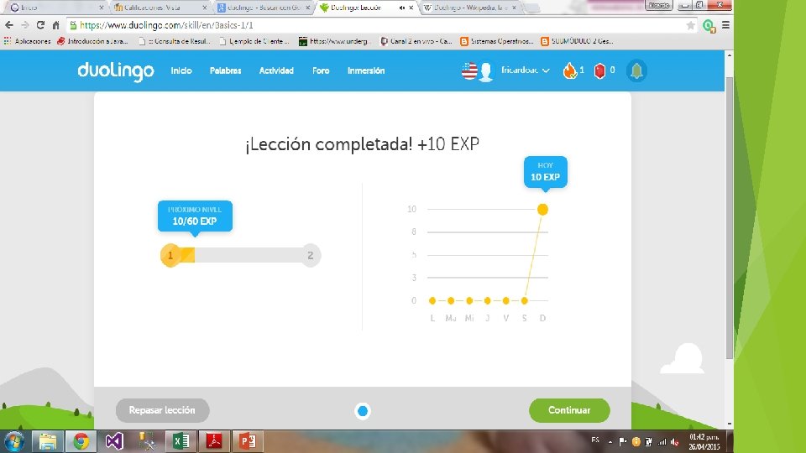This screenshot has width=806, height=453.
Task: Click level 2 circle on progress bar
Action: click(x=310, y=255)
